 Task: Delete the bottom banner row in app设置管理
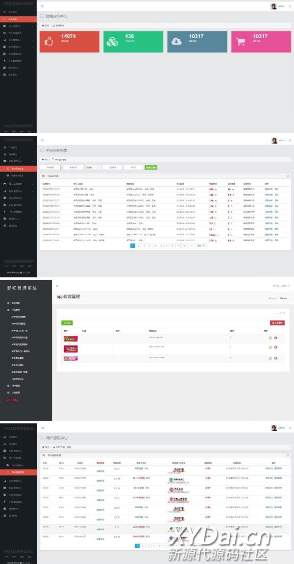click(276, 358)
